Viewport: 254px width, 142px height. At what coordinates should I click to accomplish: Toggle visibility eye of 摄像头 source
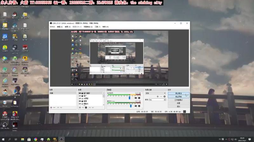tap(80, 104)
